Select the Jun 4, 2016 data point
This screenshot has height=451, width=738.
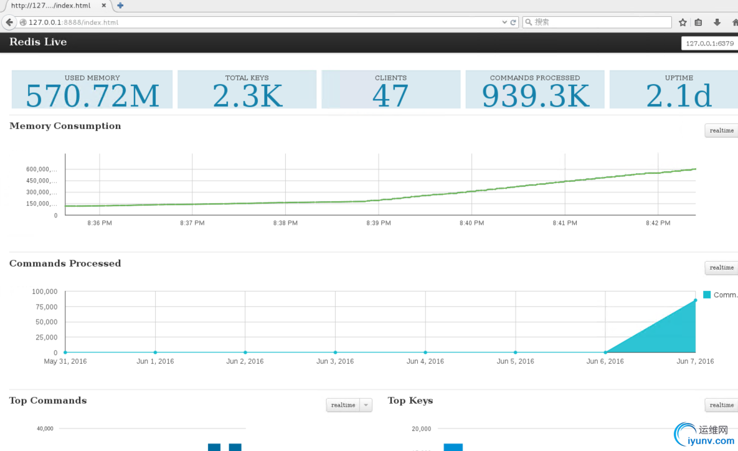click(425, 352)
